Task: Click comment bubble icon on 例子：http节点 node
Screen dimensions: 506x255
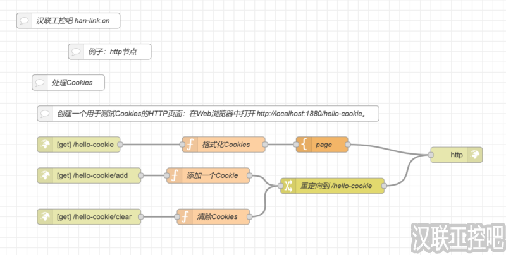Action: click(x=76, y=52)
